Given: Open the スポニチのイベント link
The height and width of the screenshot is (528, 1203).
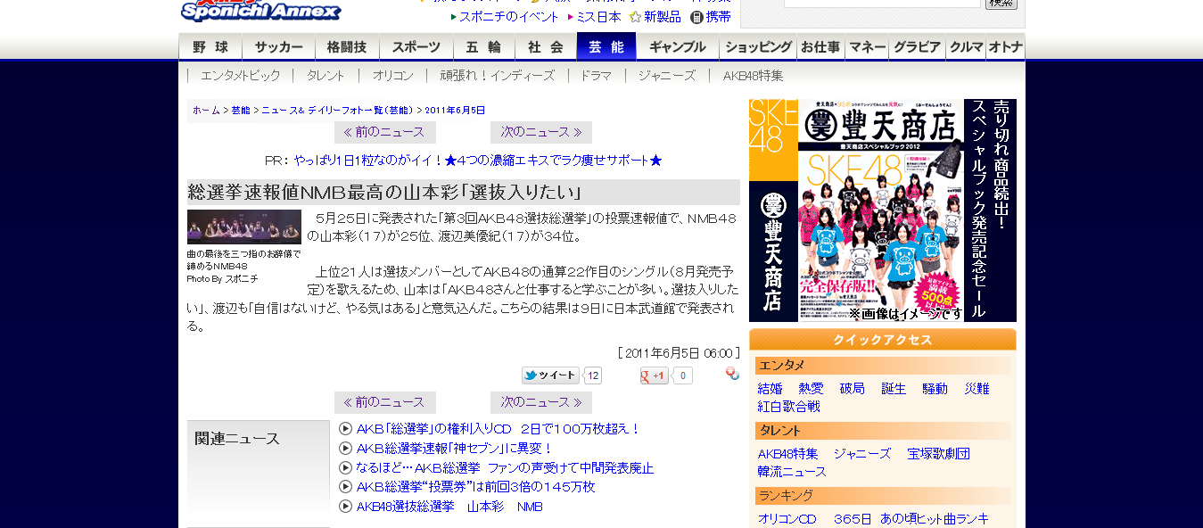Looking at the screenshot, I should [x=508, y=17].
